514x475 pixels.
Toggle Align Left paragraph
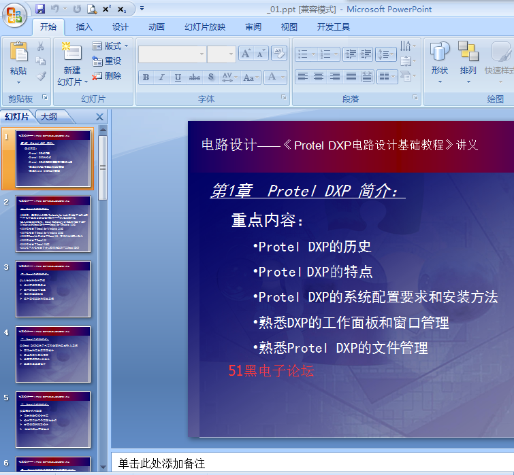pyautogui.click(x=303, y=77)
